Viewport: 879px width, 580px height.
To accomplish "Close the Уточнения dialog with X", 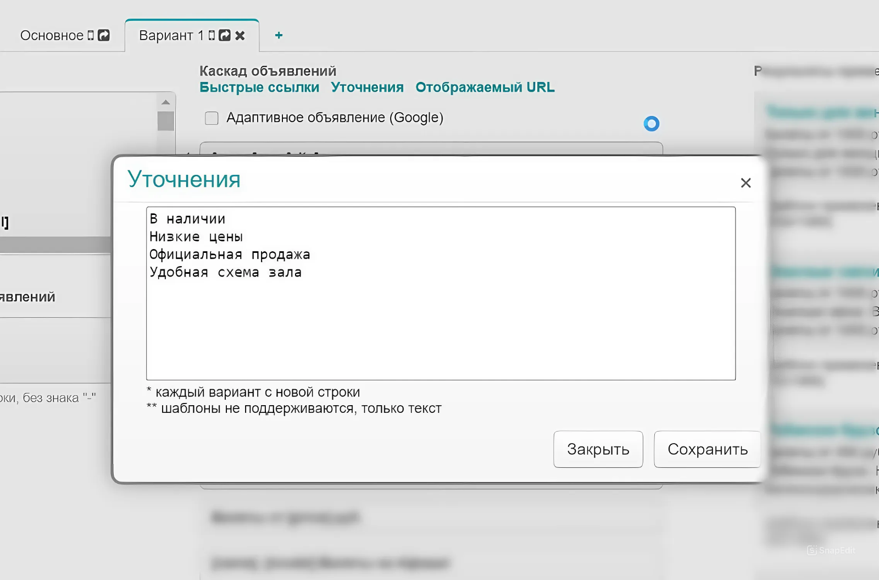I will [746, 183].
